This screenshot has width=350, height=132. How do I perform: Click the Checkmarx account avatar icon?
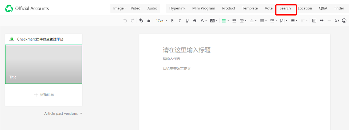tap(11, 39)
